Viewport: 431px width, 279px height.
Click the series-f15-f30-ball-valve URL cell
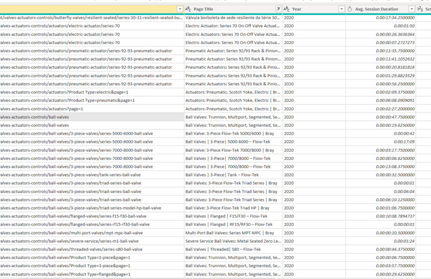(x=92, y=216)
